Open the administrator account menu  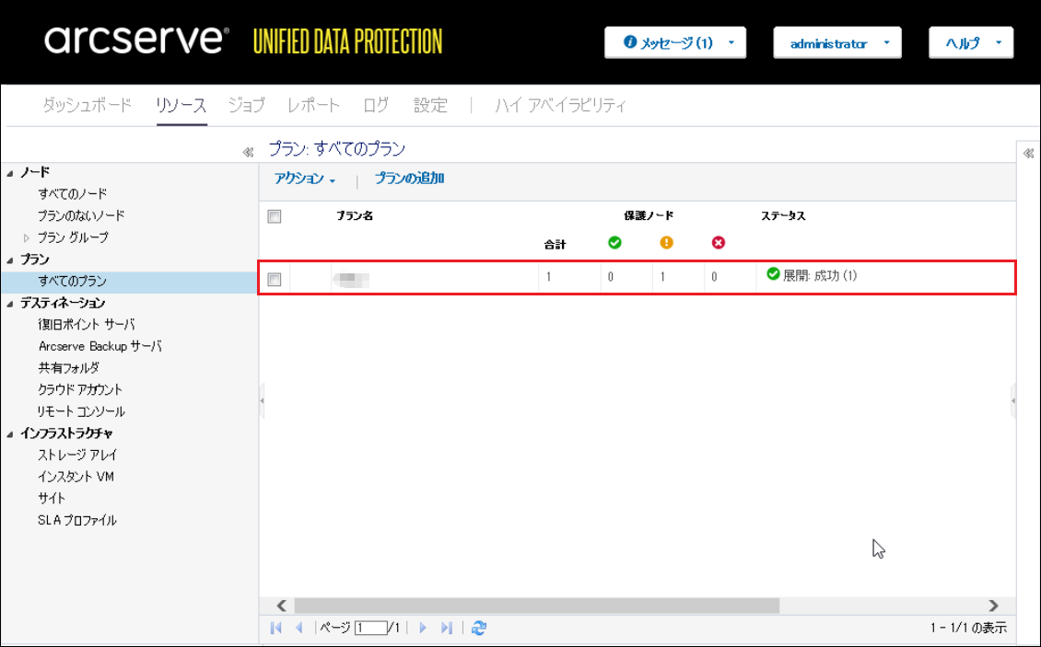(x=837, y=42)
